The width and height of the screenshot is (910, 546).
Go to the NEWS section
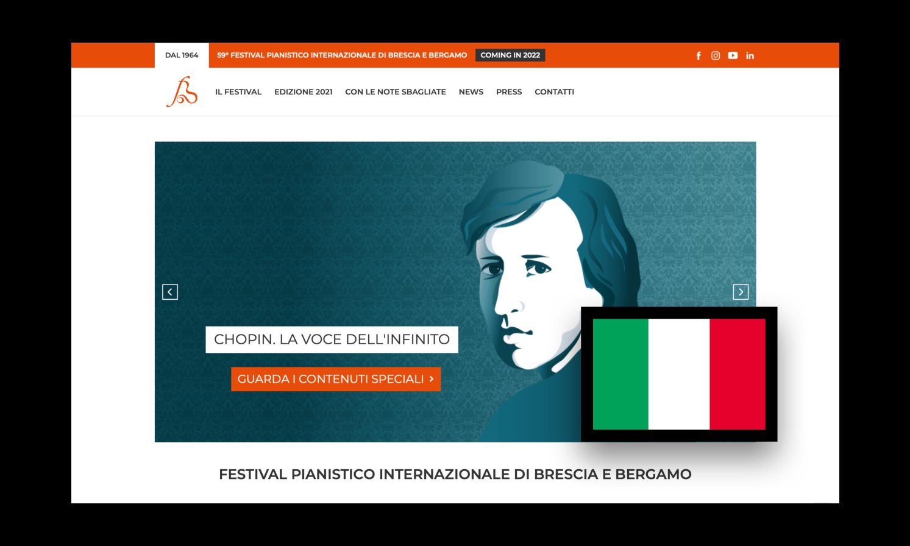(471, 92)
